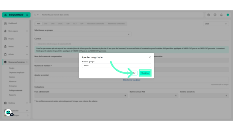233x131 pixels.
Task: Switch to the CAF tab
Action: coord(46,24)
